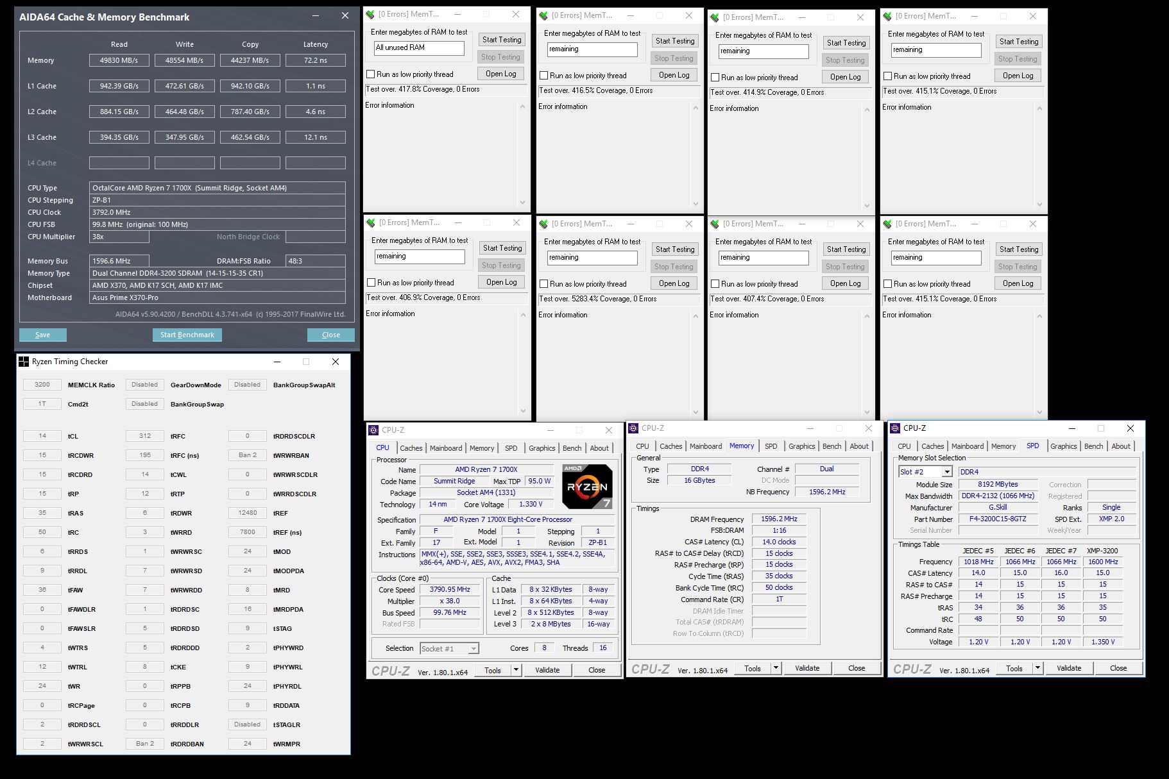The image size is (1169, 779).
Task: Click MemTest icon in All unused RAM window
Action: [x=370, y=14]
